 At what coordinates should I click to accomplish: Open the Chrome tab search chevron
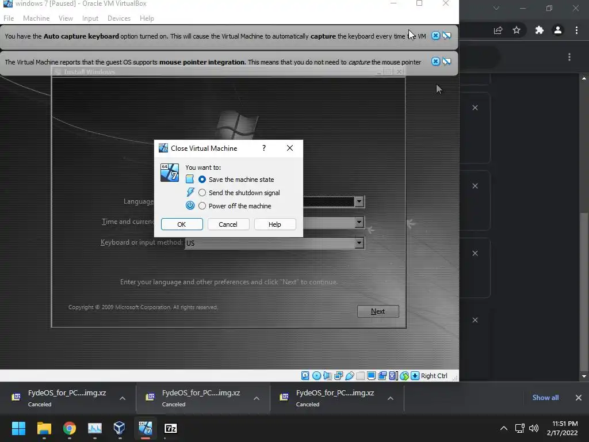(496, 8)
